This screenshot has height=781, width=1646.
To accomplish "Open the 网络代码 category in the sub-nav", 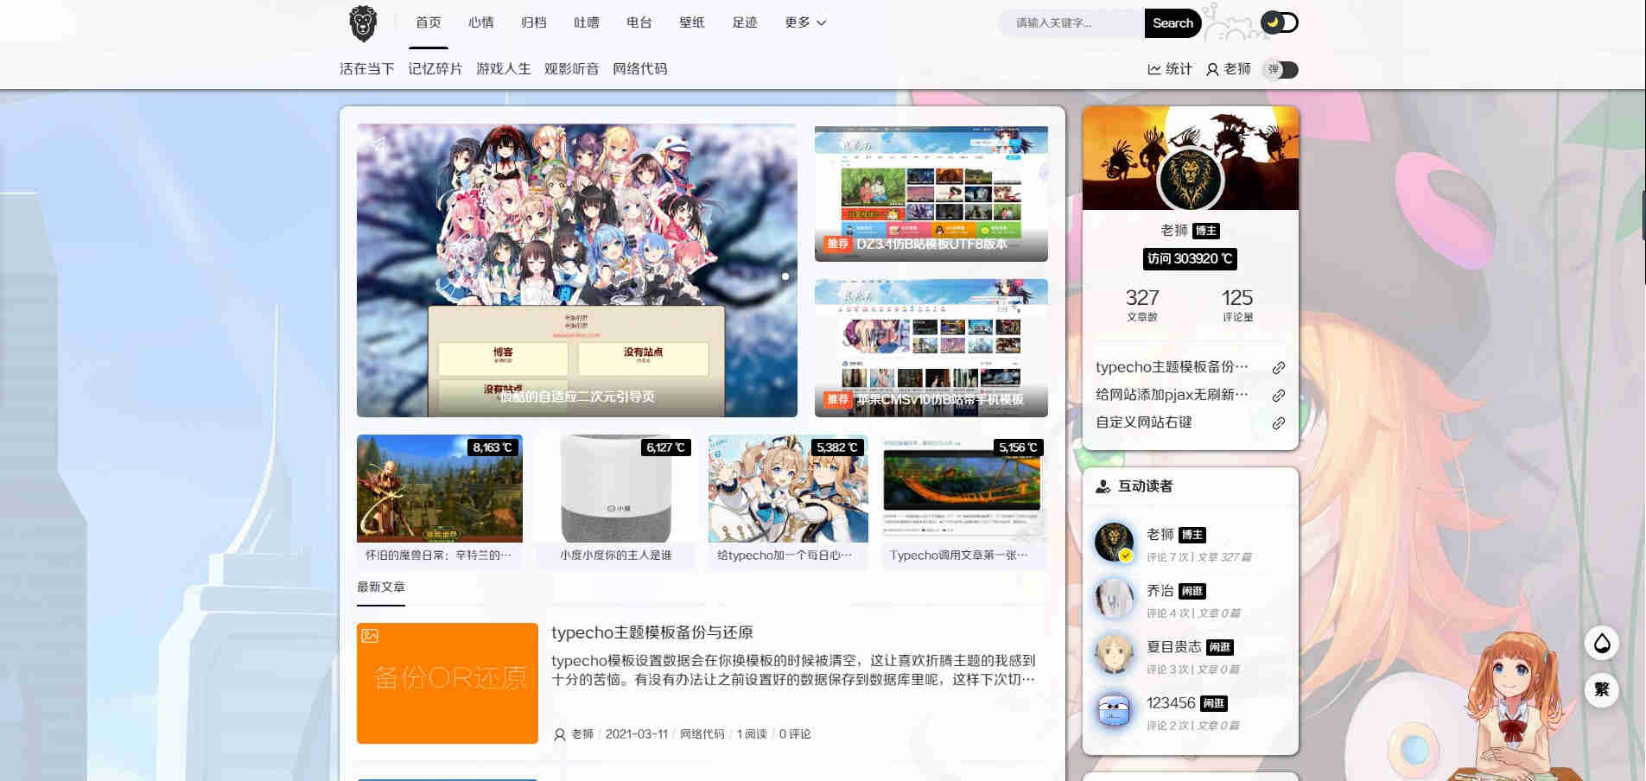I will (x=640, y=69).
